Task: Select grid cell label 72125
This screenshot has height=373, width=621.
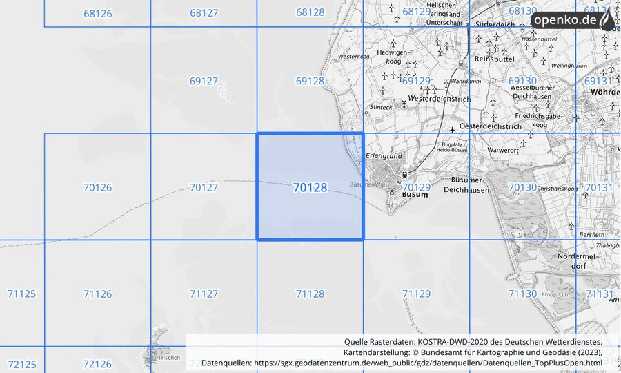Action: (x=22, y=364)
